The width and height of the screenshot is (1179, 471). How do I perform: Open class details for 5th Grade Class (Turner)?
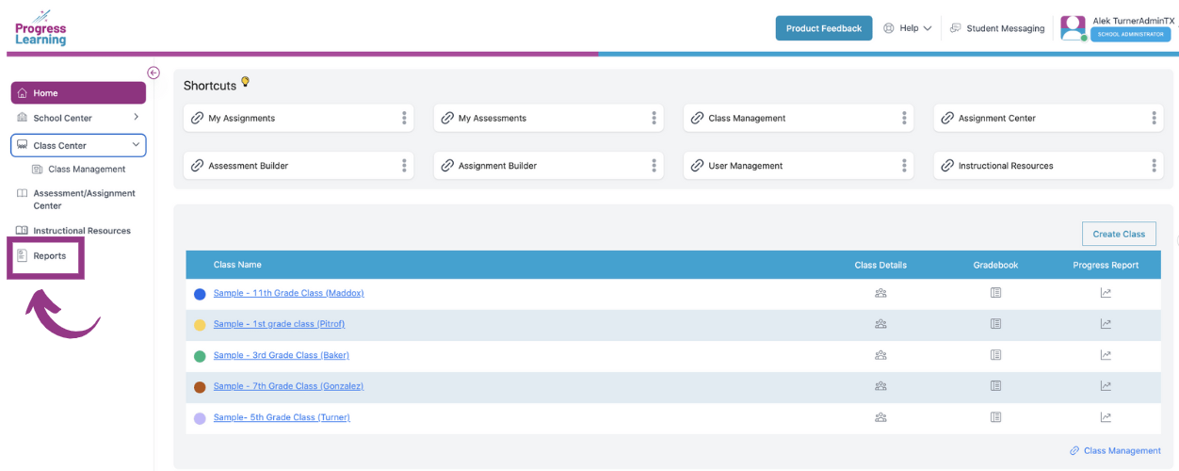point(880,417)
